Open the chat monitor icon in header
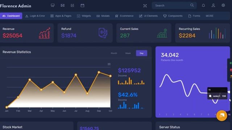Screen dimensions: 232x130 click(53, 5)
